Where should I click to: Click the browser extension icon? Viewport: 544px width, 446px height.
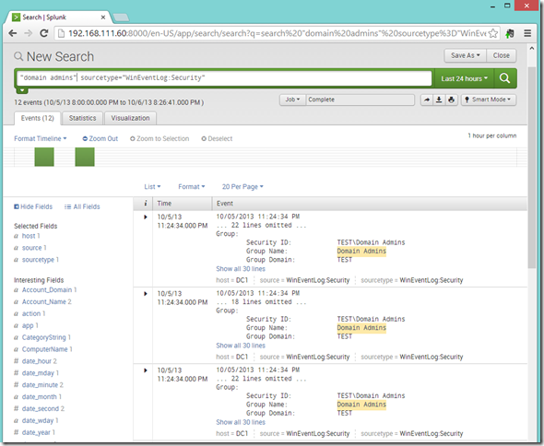(510, 33)
